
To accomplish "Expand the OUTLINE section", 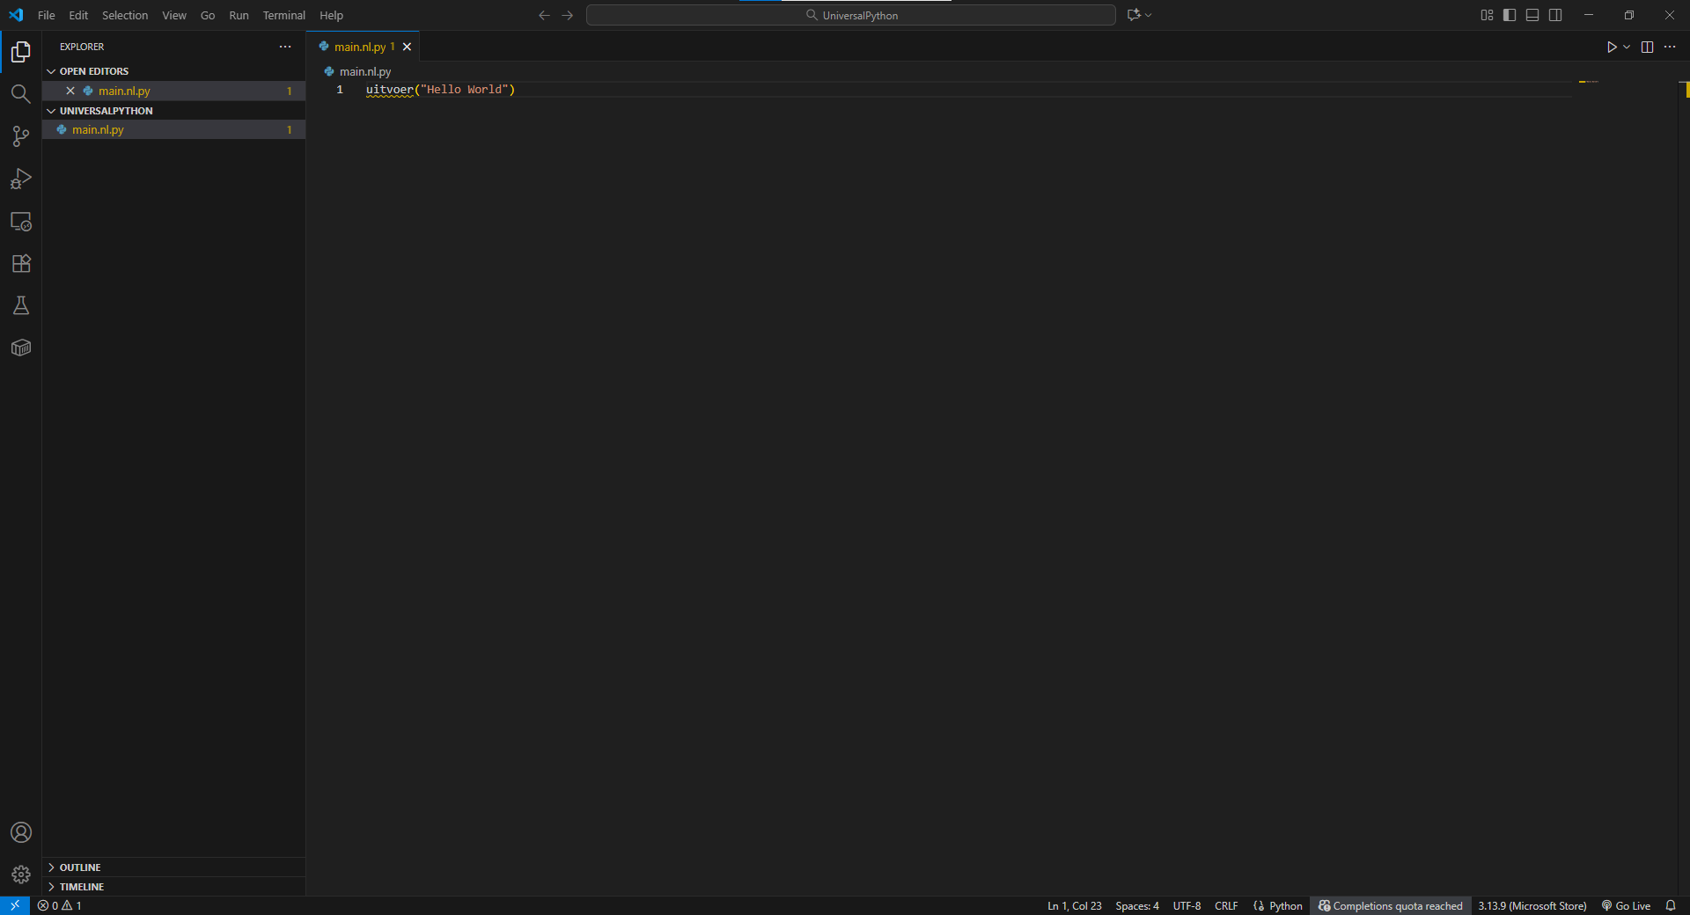I will (81, 867).
